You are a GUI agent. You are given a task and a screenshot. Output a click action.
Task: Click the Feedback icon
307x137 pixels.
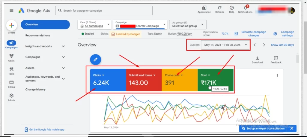[276, 58]
